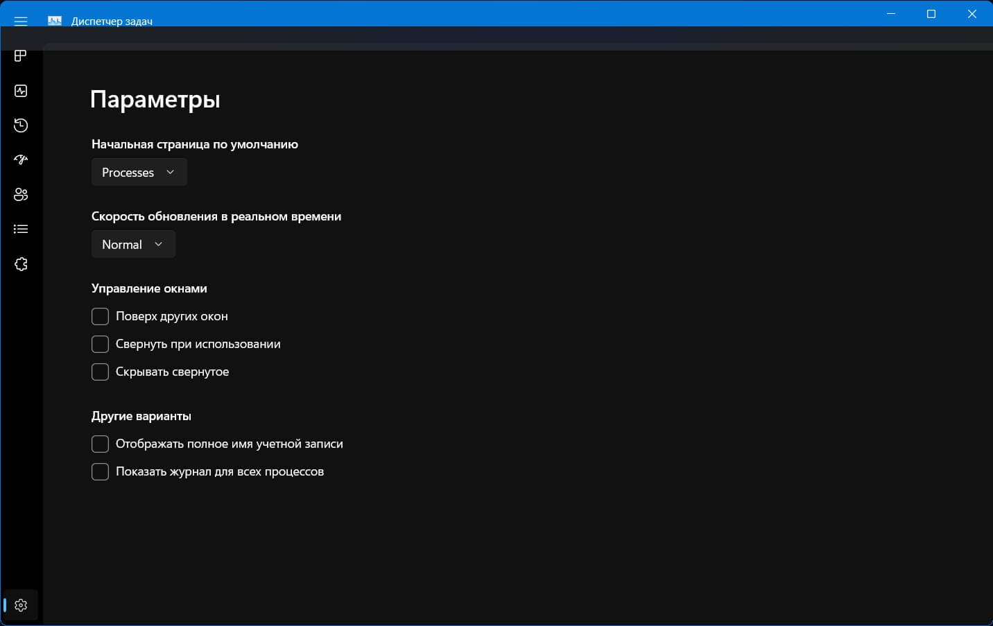
Task: Open the hamburger navigation menu
Action: (21, 21)
